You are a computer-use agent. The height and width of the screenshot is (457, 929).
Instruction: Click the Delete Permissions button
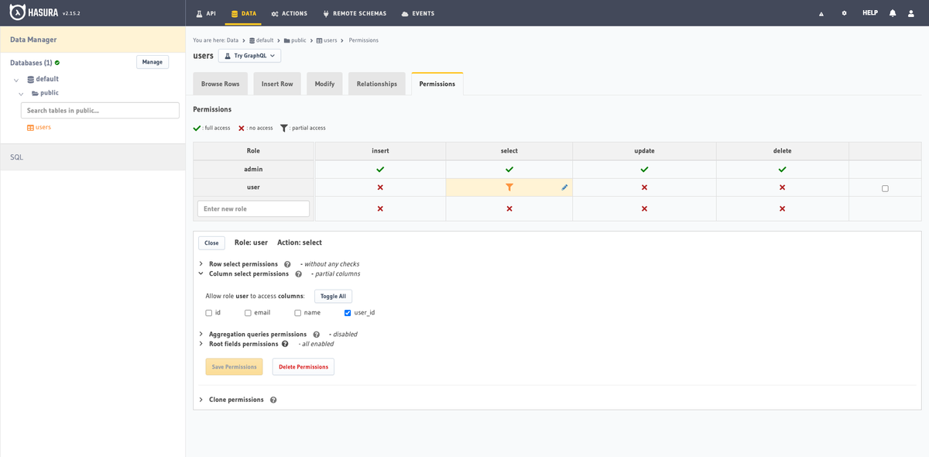pyautogui.click(x=303, y=367)
